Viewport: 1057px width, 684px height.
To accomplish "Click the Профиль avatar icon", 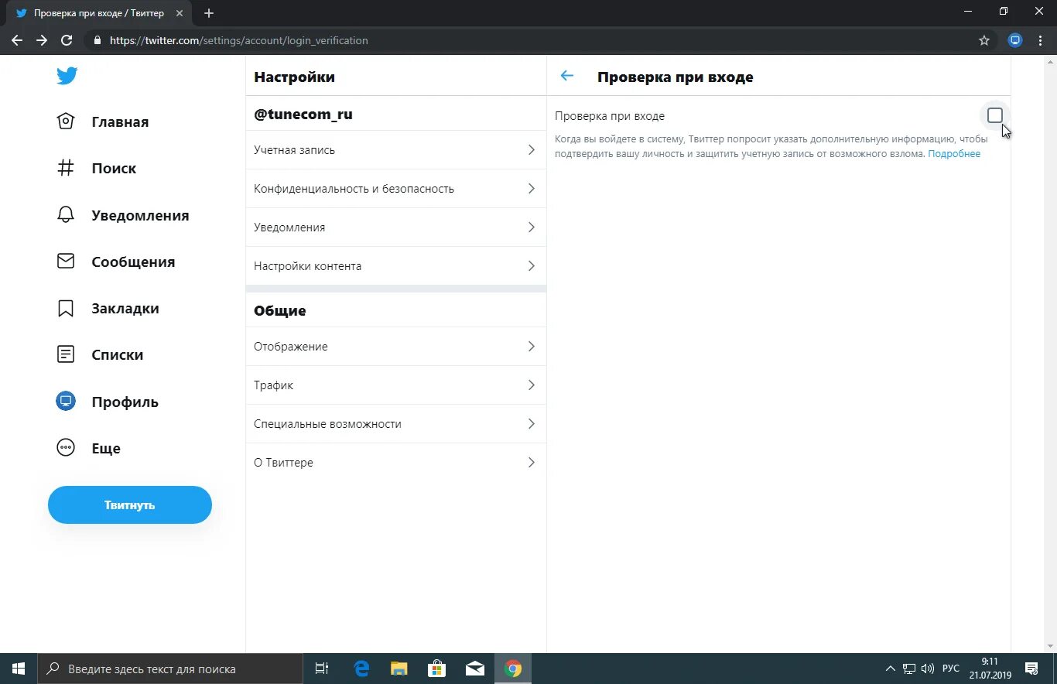I will point(66,401).
